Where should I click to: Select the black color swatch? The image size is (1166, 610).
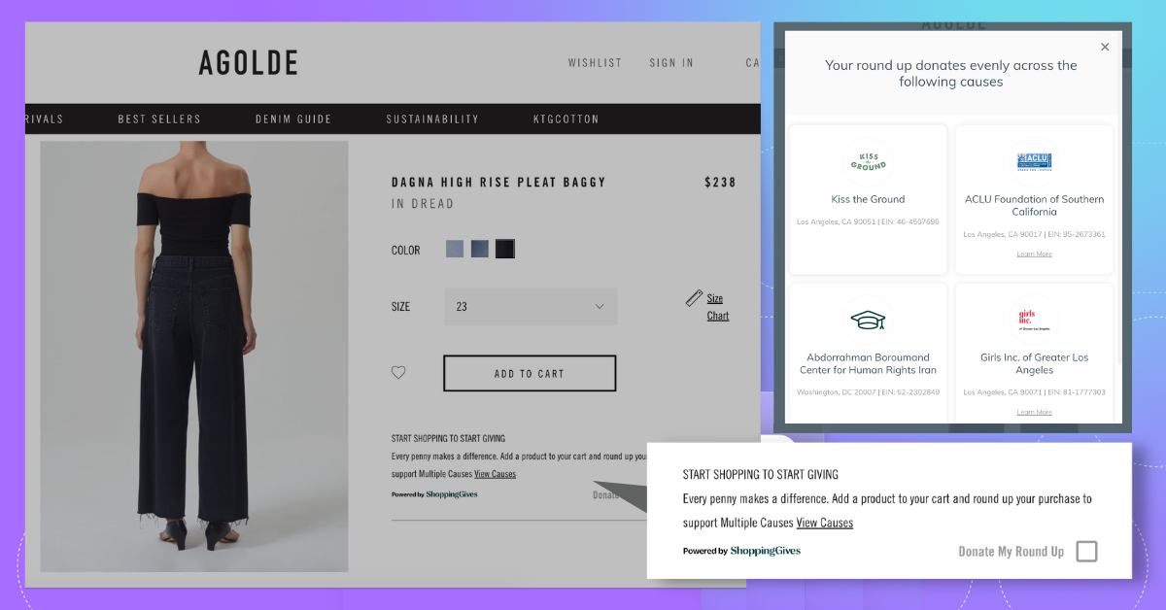pos(505,250)
